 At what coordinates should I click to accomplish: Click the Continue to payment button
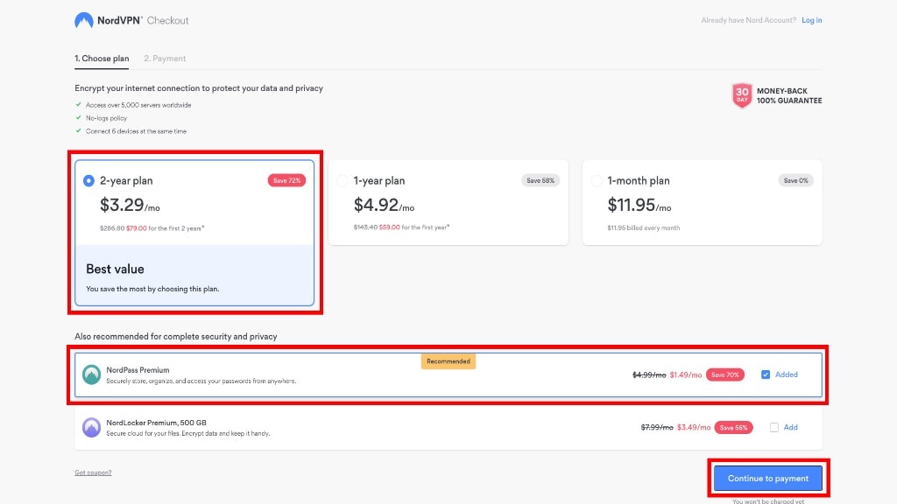pos(767,479)
